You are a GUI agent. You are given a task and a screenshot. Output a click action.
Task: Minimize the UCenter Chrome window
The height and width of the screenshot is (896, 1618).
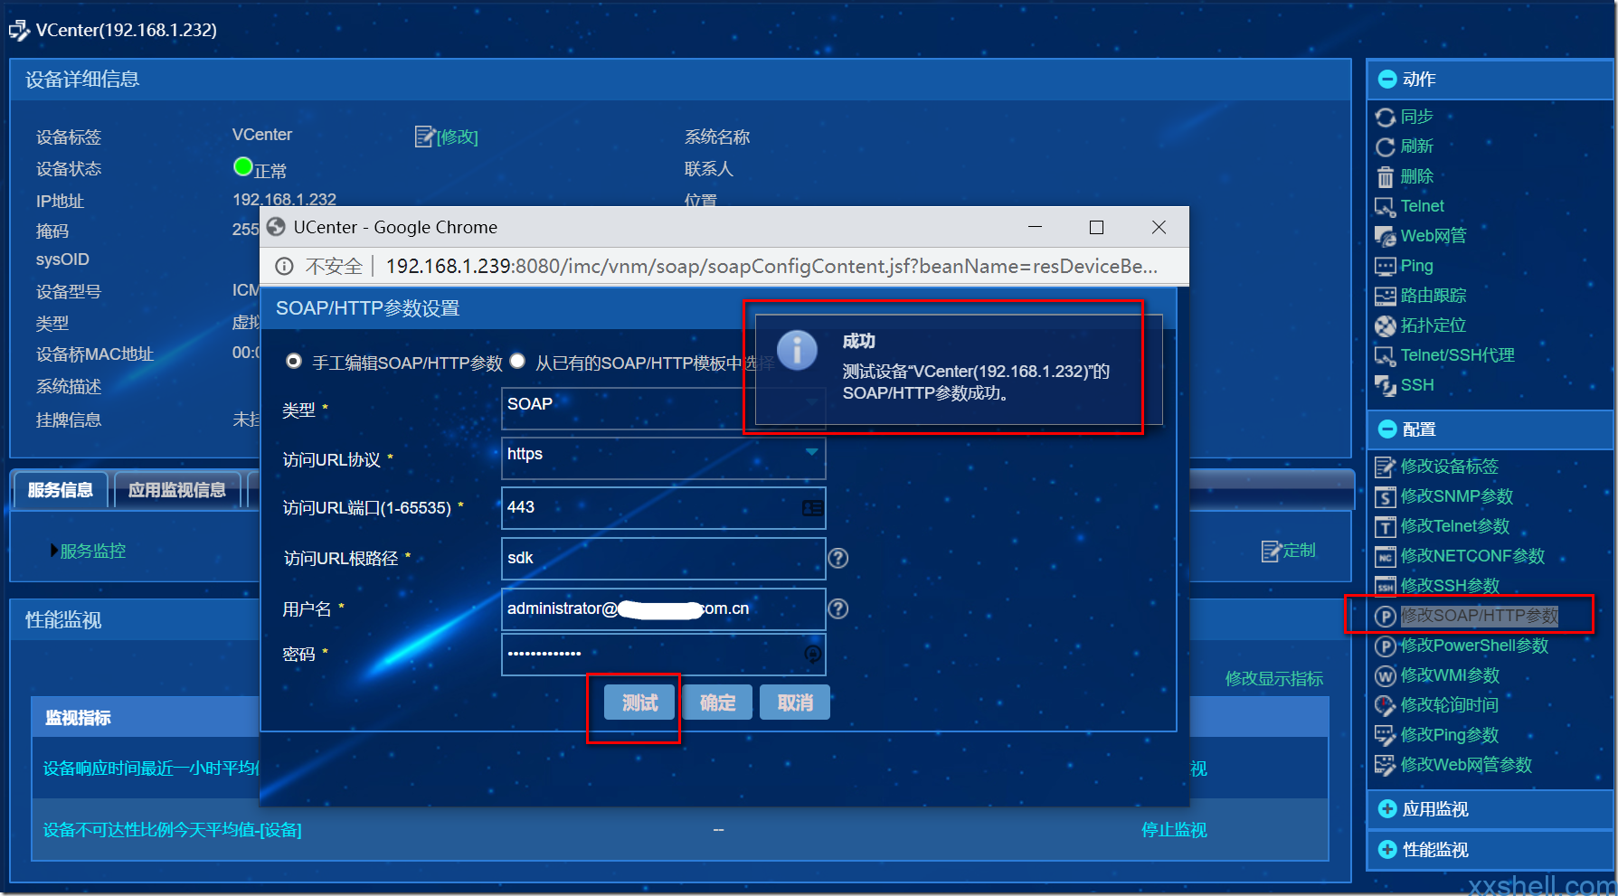pyautogui.click(x=1035, y=227)
